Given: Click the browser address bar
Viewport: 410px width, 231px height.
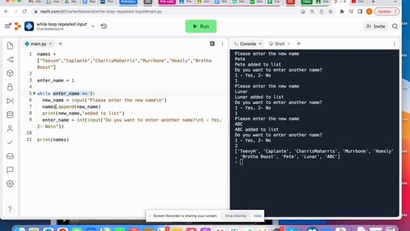Looking at the screenshot, I should pyautogui.click(x=167, y=12).
